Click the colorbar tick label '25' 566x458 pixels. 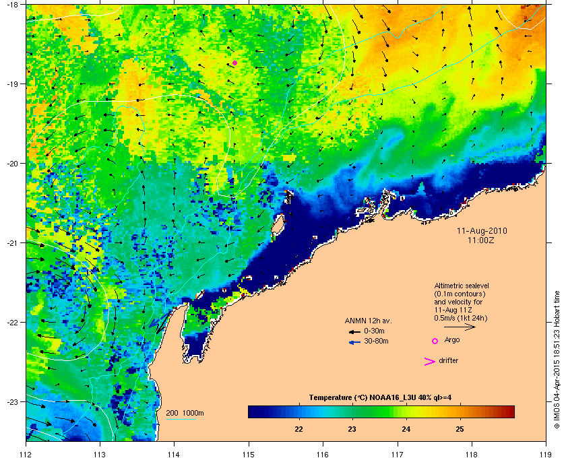pyautogui.click(x=460, y=429)
